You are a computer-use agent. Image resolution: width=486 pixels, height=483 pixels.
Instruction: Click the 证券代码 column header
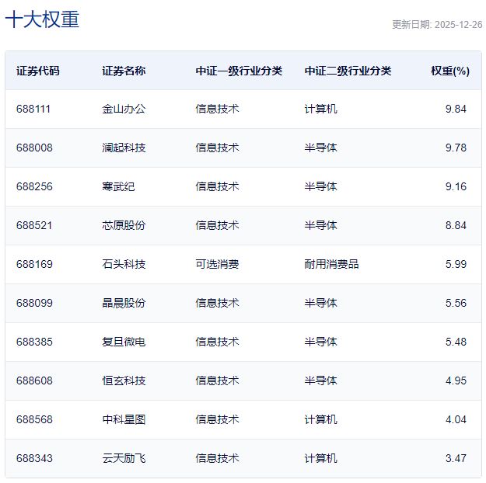pos(37,71)
